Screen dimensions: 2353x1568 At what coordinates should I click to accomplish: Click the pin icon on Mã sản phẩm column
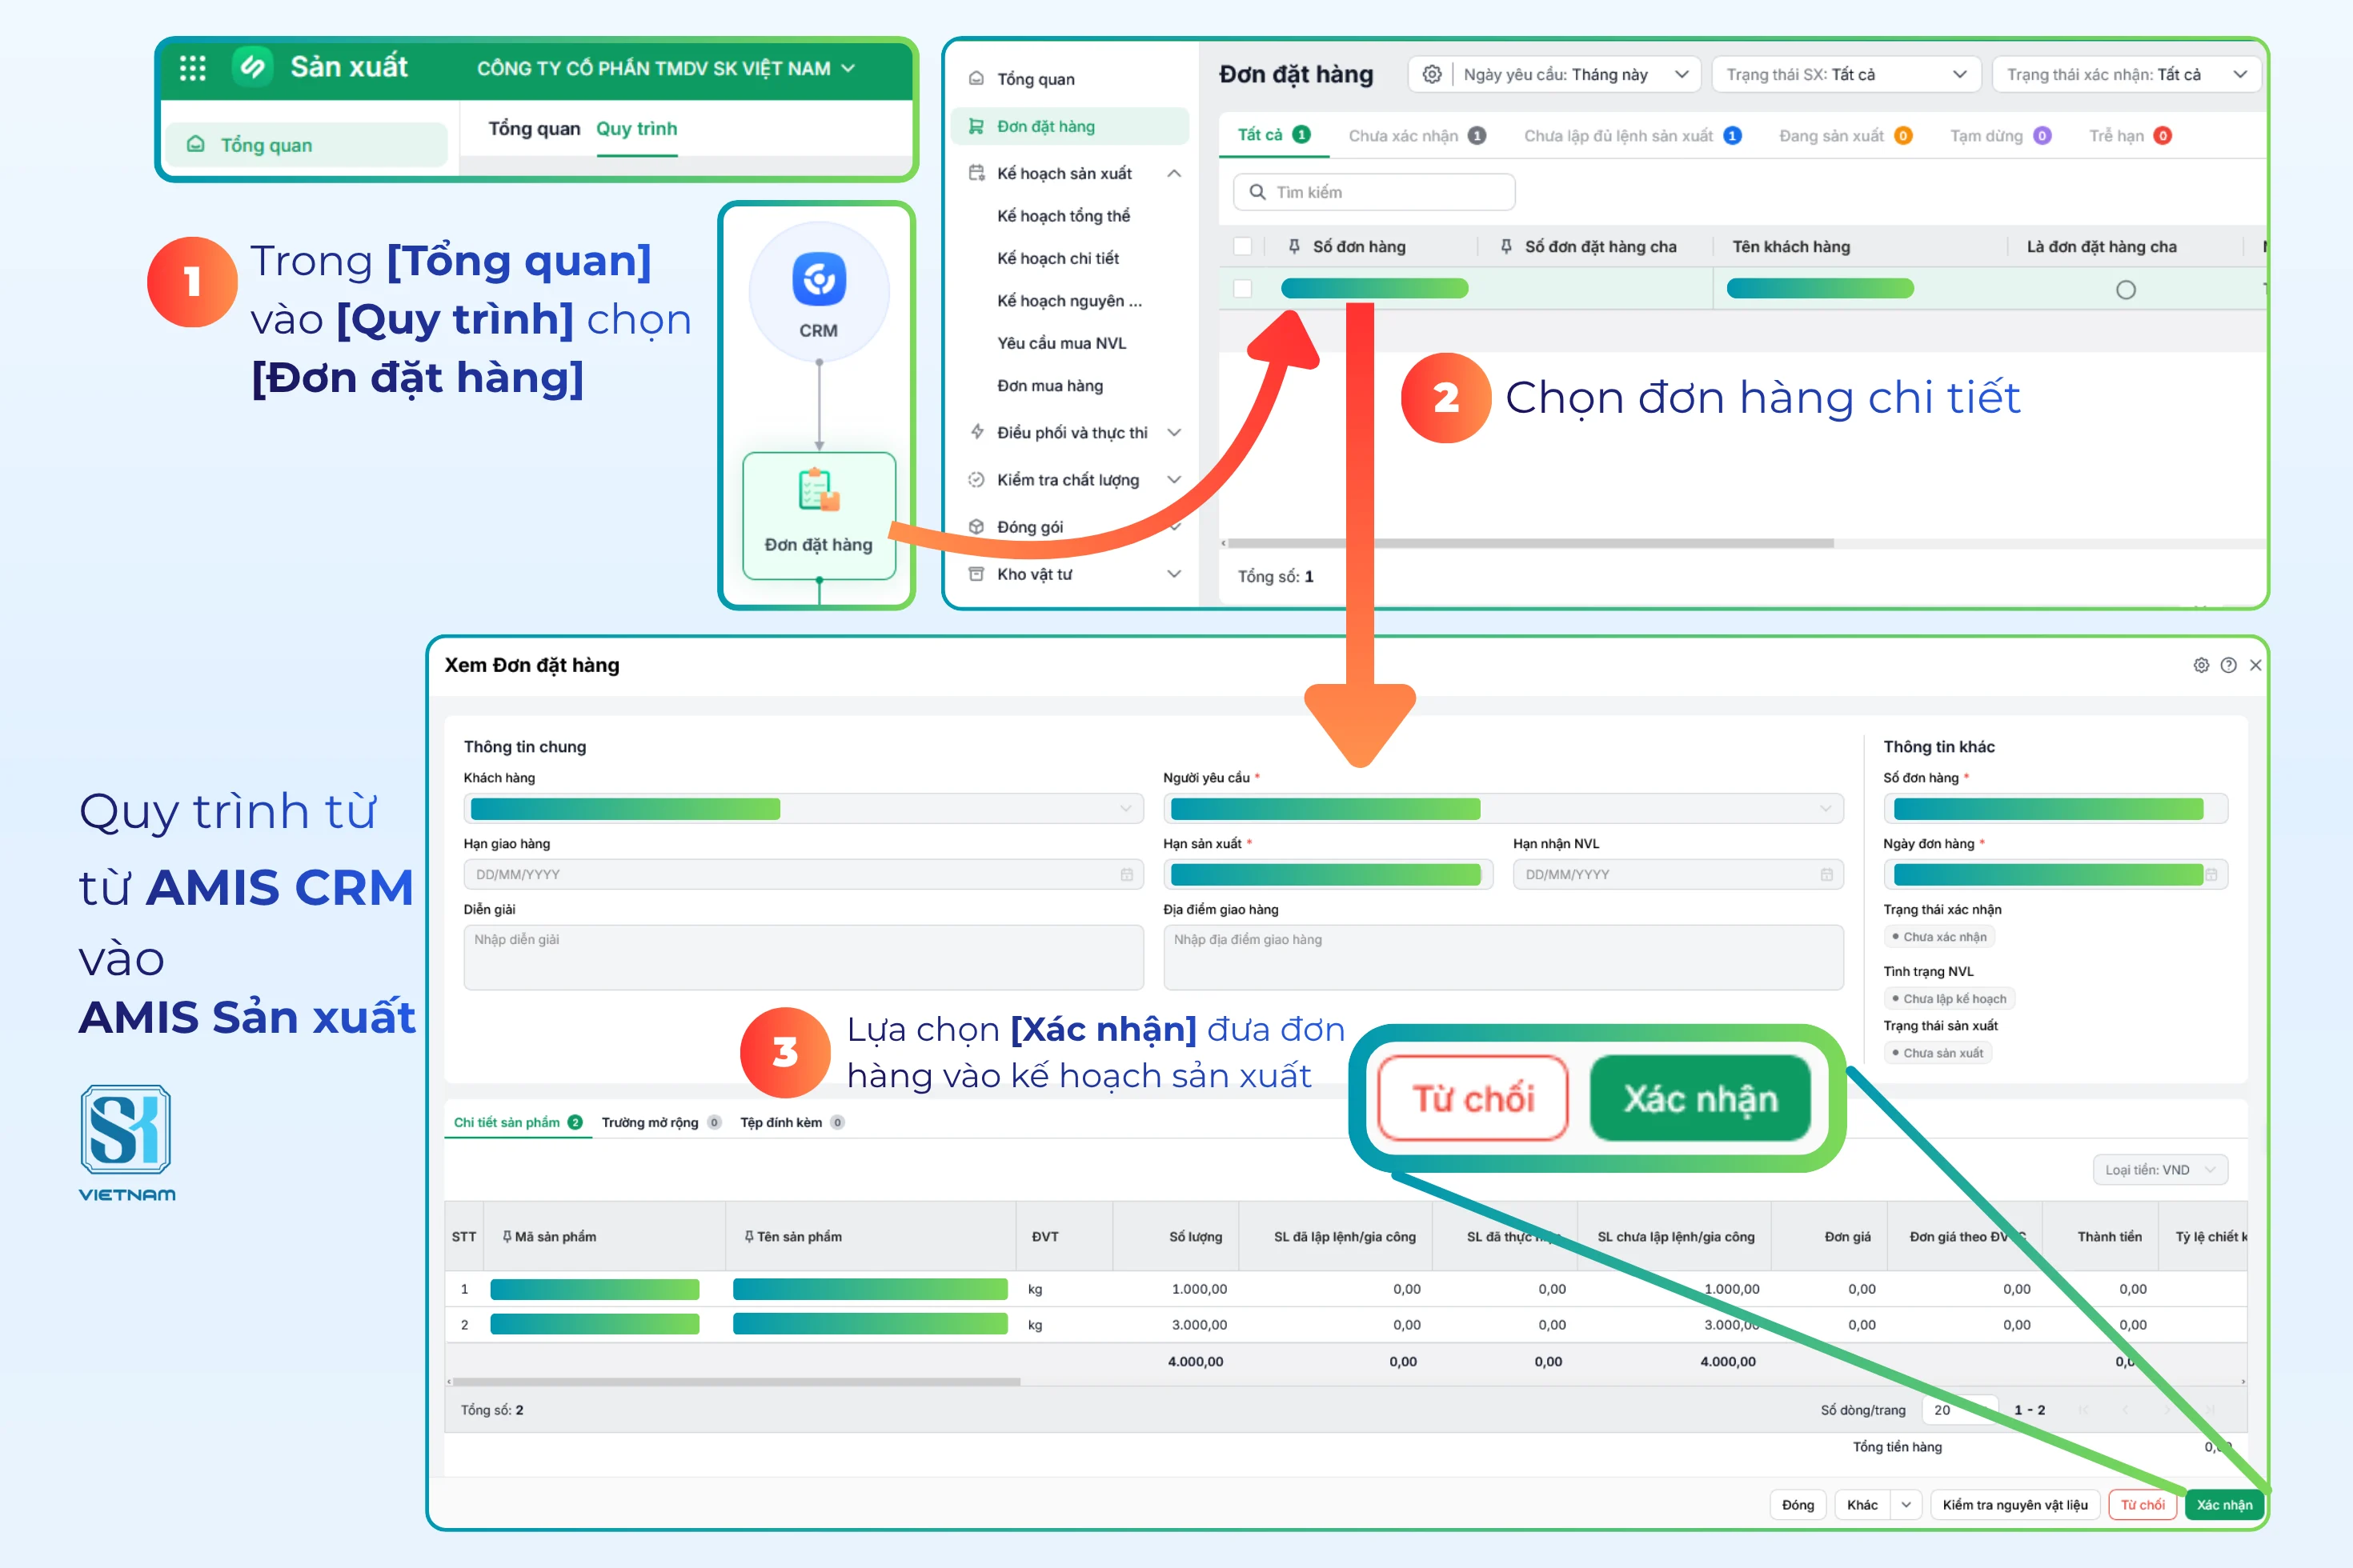507,1237
